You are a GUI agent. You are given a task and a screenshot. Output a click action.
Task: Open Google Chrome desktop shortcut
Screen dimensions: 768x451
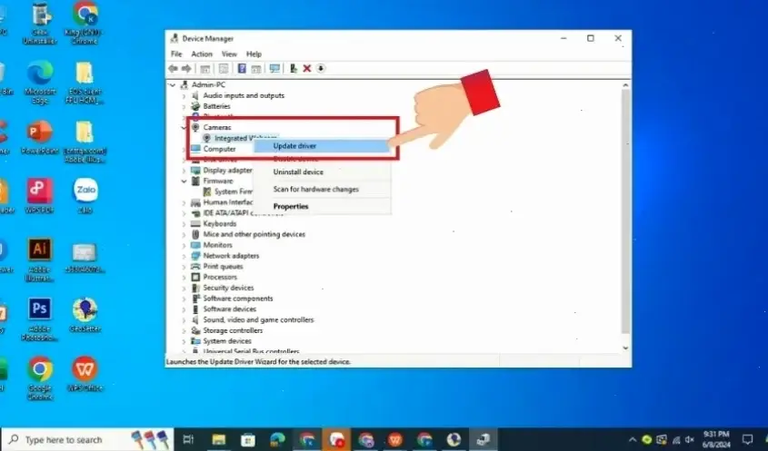[40, 378]
